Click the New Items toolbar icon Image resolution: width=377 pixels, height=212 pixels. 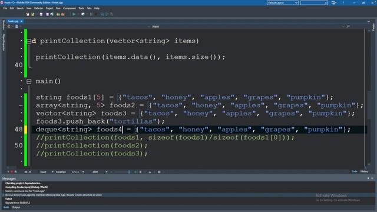point(28,14)
